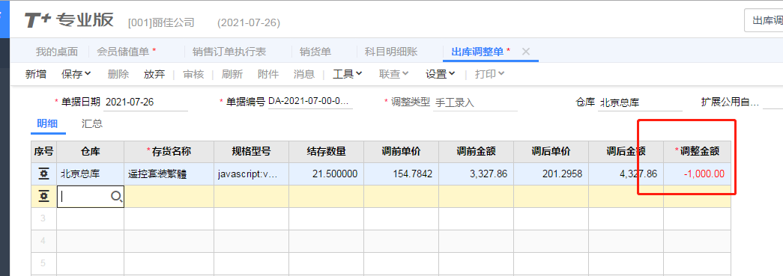Click the 出库调 search box at top right
The width and height of the screenshot is (783, 276).
point(764,20)
